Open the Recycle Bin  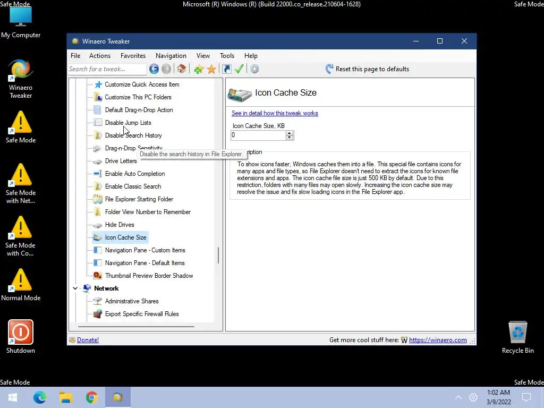click(x=517, y=337)
